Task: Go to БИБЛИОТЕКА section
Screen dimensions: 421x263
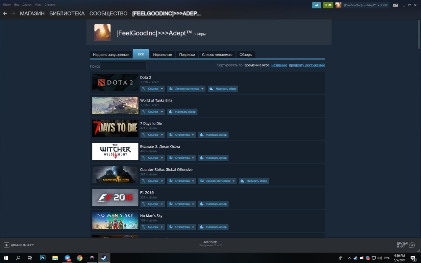Action: [67, 13]
